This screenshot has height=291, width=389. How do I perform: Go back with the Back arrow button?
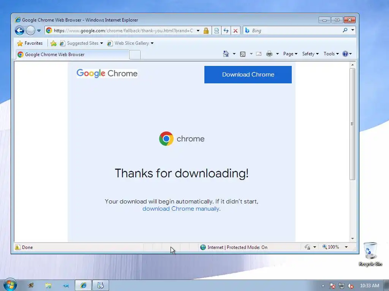(19, 31)
